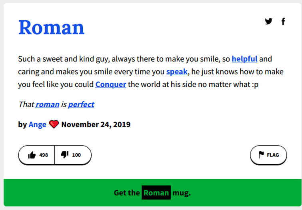This screenshot has width=302, height=210.
Task: Select the highlighted Roman word in the mug banner
Action: pyautogui.click(x=156, y=192)
